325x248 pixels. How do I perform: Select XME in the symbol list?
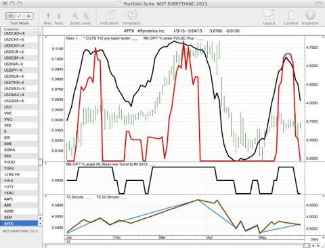pos(19,144)
